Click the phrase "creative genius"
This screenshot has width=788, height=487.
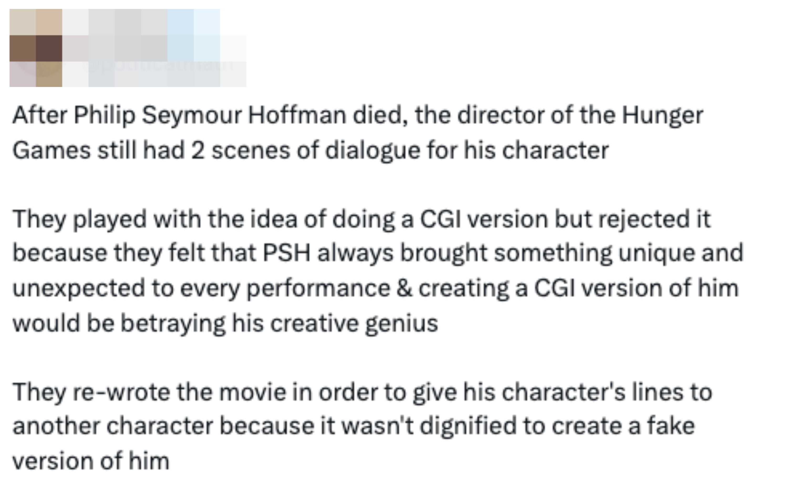point(354,323)
